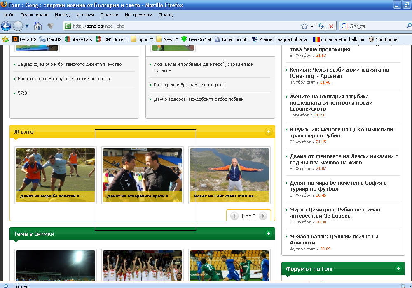Open the Google search engine selector icon
The width and height of the screenshot is (412, 288).
pyautogui.click(x=344, y=26)
